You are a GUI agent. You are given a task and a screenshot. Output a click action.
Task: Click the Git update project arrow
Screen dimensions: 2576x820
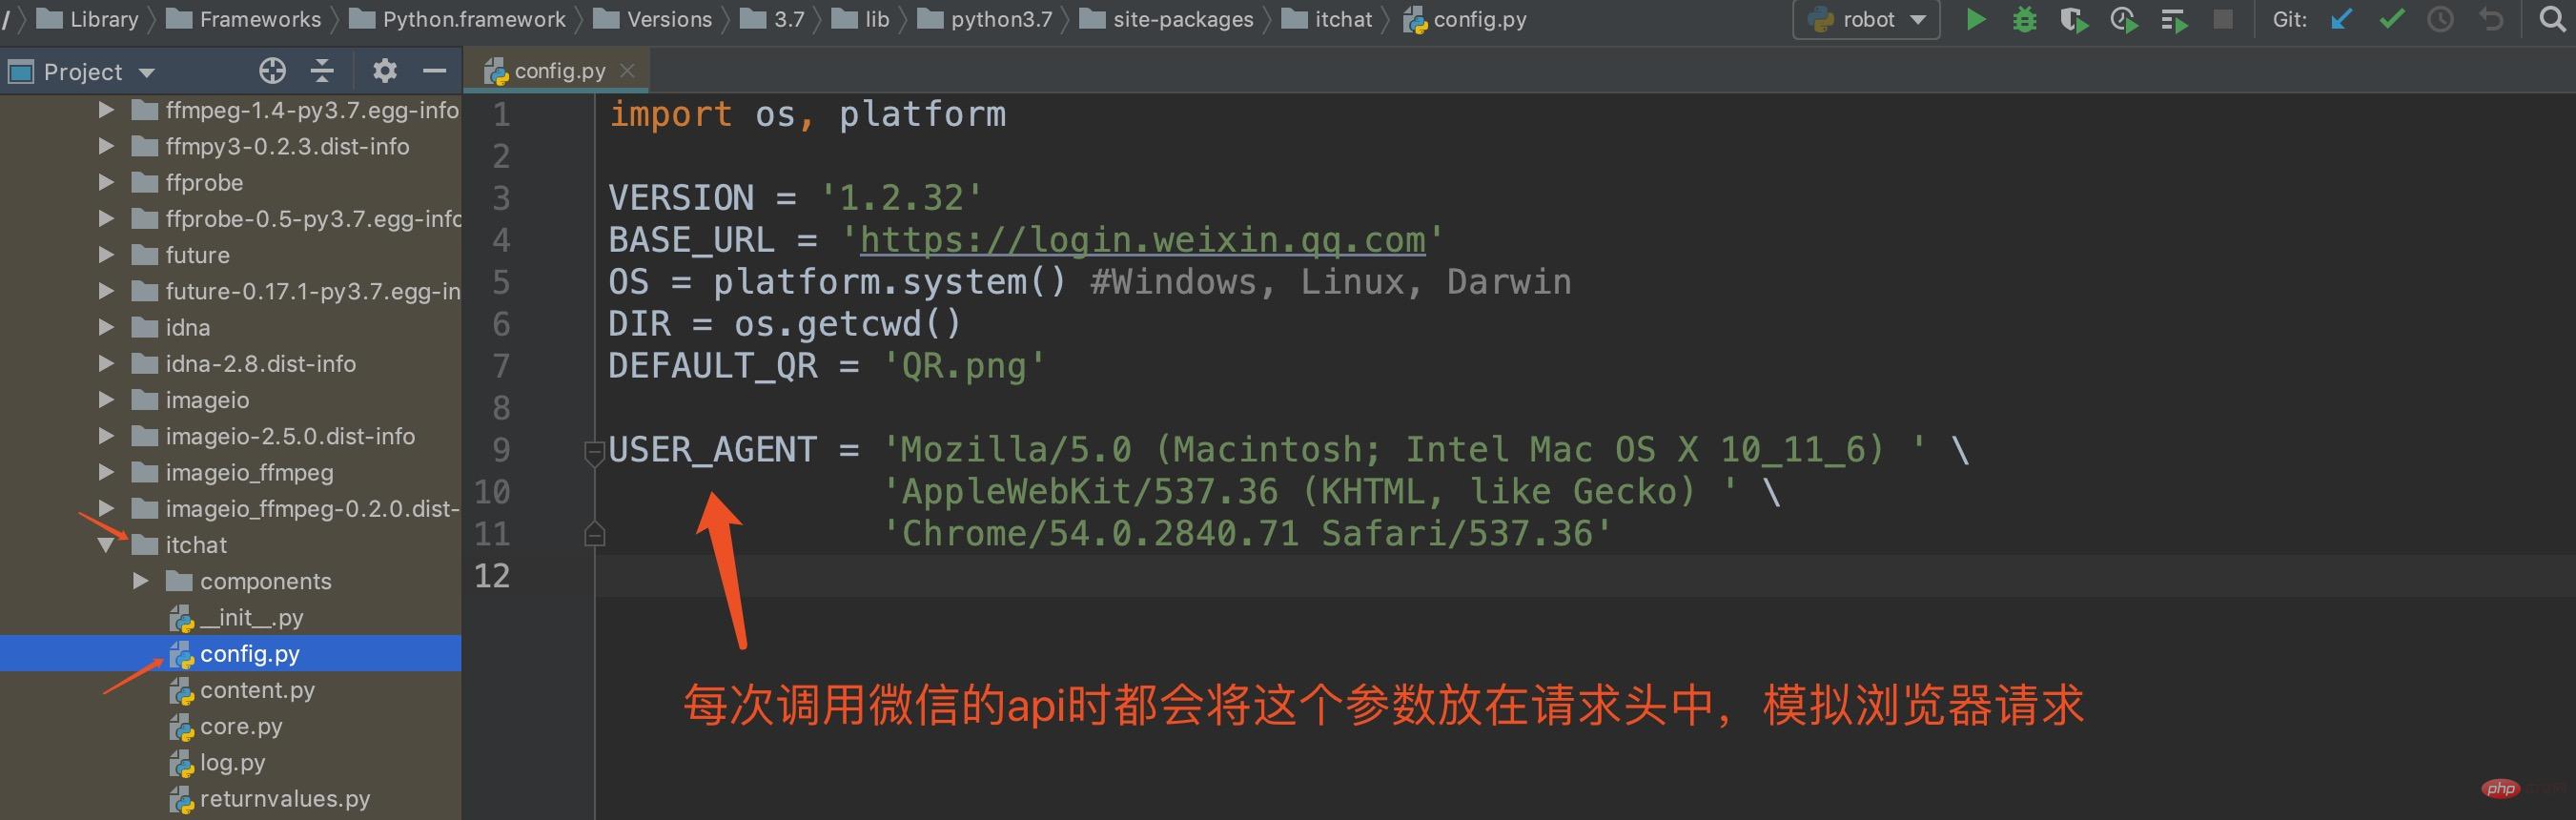tap(2341, 19)
